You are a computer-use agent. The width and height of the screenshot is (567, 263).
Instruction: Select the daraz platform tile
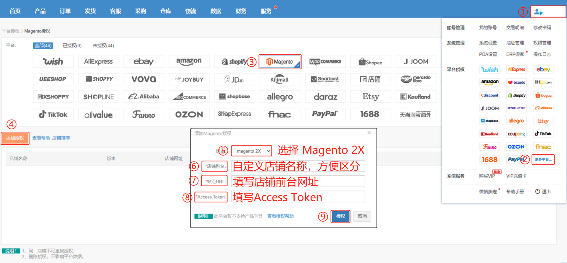click(325, 97)
